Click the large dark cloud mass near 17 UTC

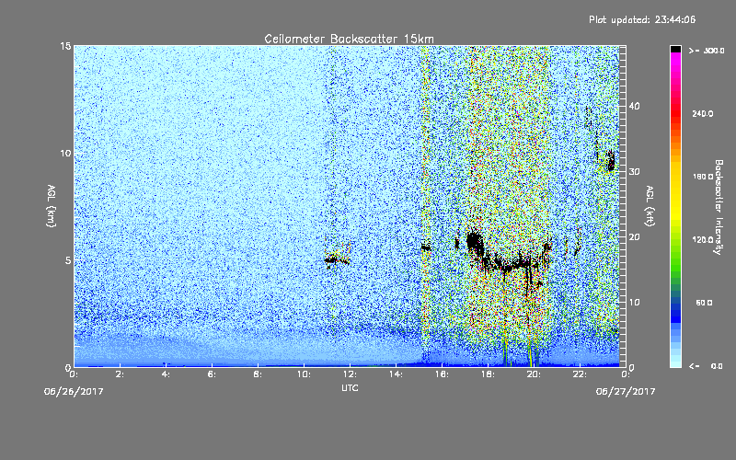tap(475, 243)
